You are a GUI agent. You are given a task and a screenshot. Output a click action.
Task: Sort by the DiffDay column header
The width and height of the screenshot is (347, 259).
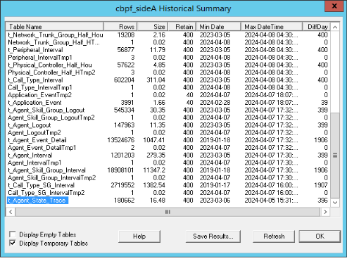coord(316,27)
